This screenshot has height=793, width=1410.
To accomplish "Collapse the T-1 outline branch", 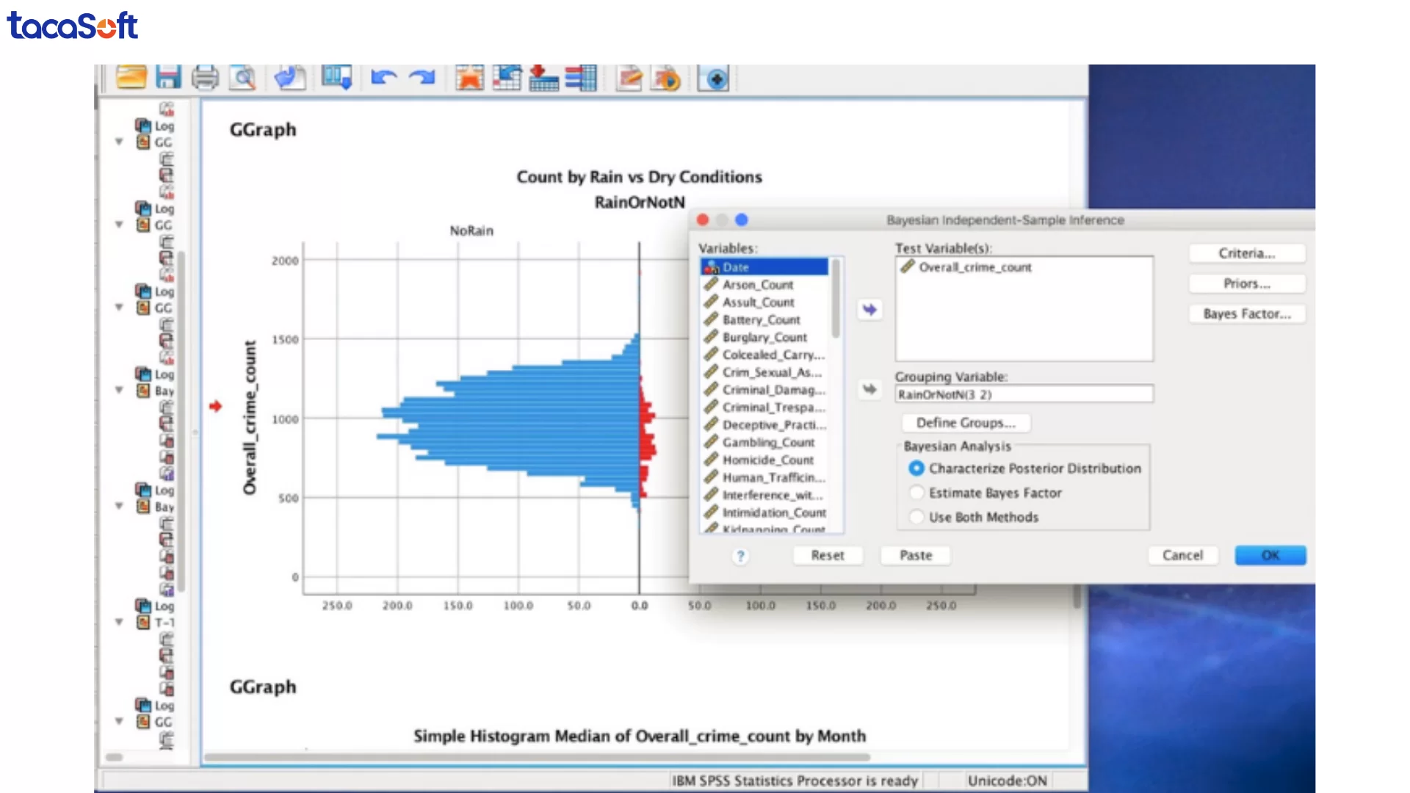I will pyautogui.click(x=119, y=622).
